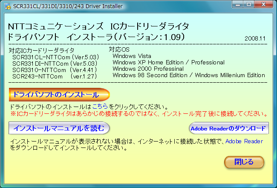Click Windows 2000 Professinal text line

pyautogui.click(x=148, y=69)
